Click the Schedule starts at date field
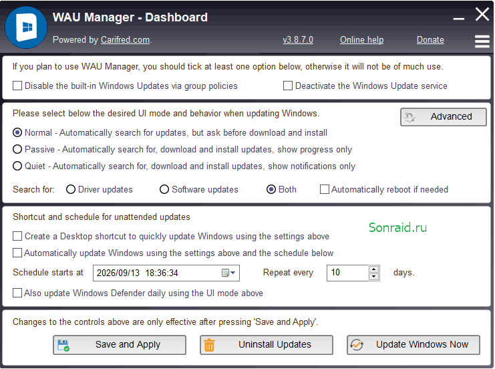Screen dimensions: 495x369 pos(166,273)
